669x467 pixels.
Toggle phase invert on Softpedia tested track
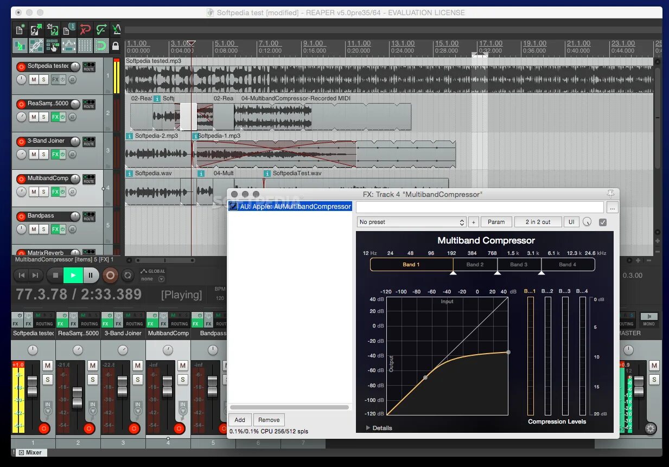click(x=72, y=80)
